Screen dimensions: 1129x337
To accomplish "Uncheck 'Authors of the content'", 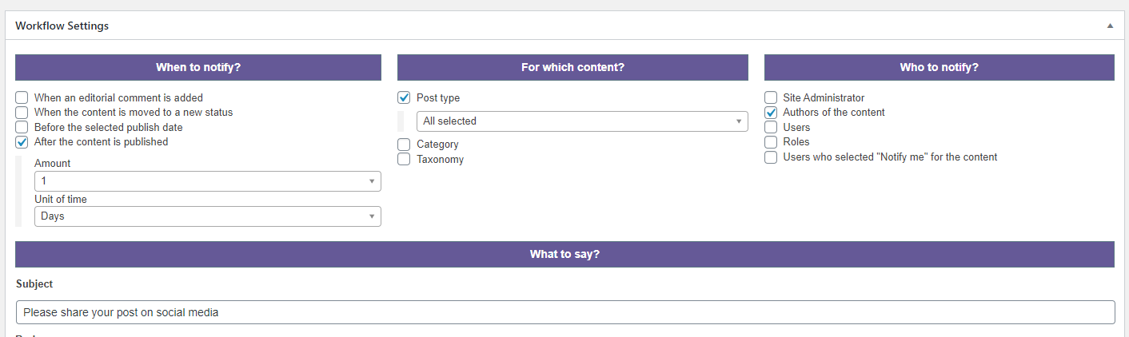I will click(x=771, y=113).
